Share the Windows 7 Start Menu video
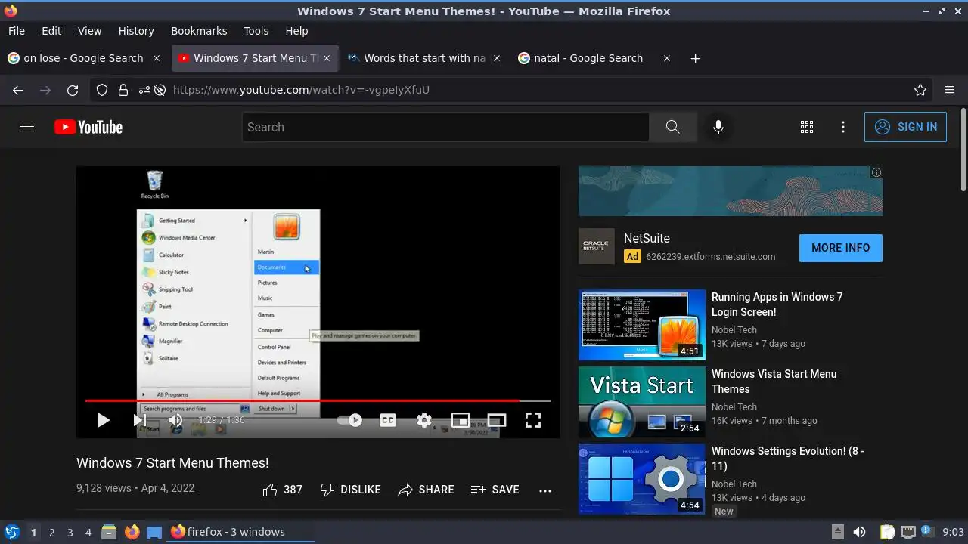Screen dimensions: 968x544 426,490
